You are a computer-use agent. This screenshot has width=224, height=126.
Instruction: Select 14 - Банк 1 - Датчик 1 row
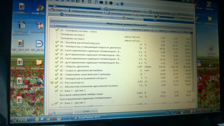point(72,91)
